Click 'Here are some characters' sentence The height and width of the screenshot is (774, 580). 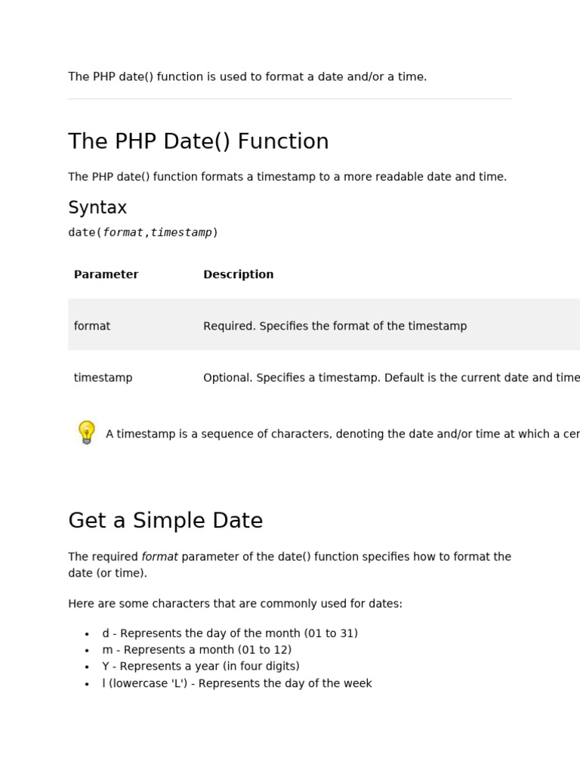[x=235, y=604]
